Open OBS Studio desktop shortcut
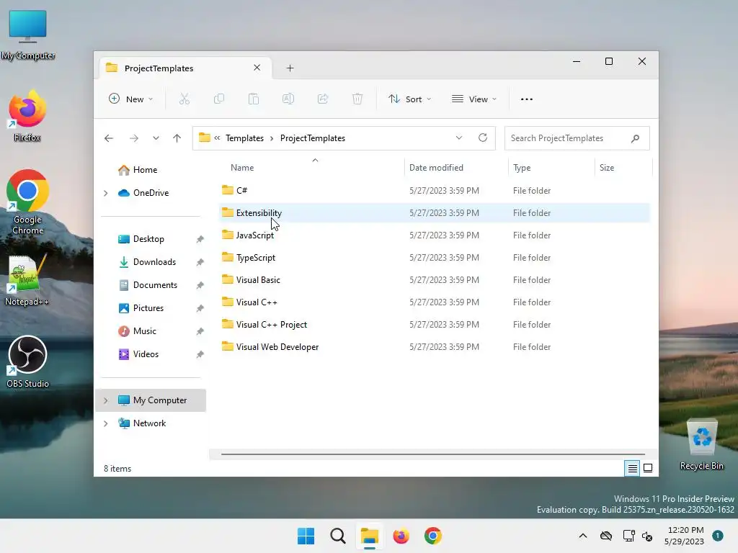The width and height of the screenshot is (738, 553). 28,362
